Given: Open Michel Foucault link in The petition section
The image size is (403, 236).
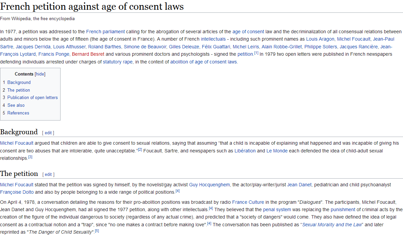Looking at the screenshot, I should pyautogui.click(x=17, y=185).
